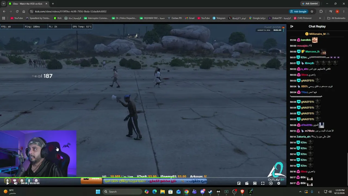Show hidden system tray icons
This screenshot has width=348, height=196.
(x=300, y=192)
